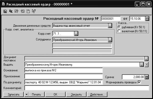Open the help question-mark toolbar icon

click(x=28, y=11)
